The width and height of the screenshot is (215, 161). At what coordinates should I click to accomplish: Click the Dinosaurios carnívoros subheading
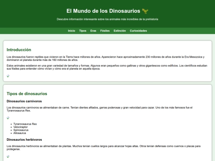coord(24,101)
